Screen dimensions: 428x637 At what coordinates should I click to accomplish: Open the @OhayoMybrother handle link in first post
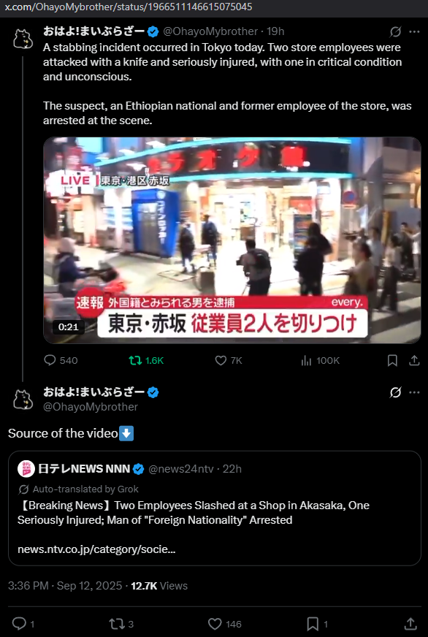click(x=210, y=31)
